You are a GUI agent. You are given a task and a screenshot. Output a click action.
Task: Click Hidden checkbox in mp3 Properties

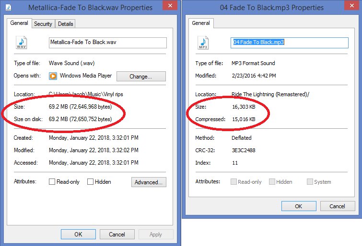(272, 182)
